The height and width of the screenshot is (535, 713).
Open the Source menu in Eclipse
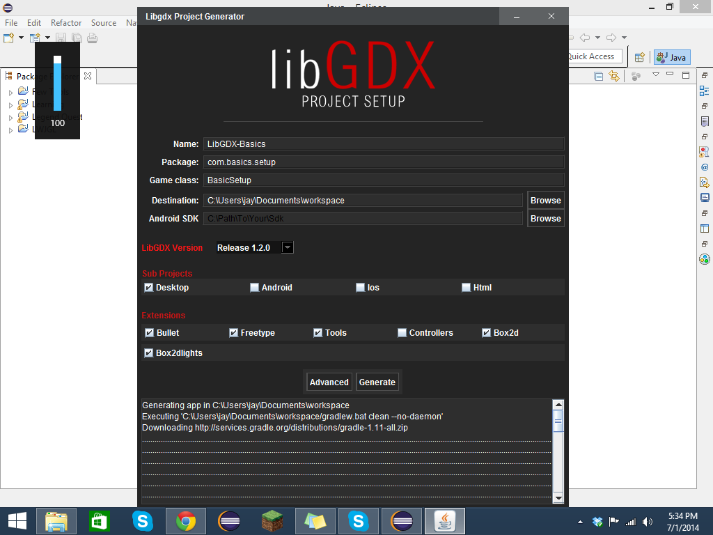(104, 23)
